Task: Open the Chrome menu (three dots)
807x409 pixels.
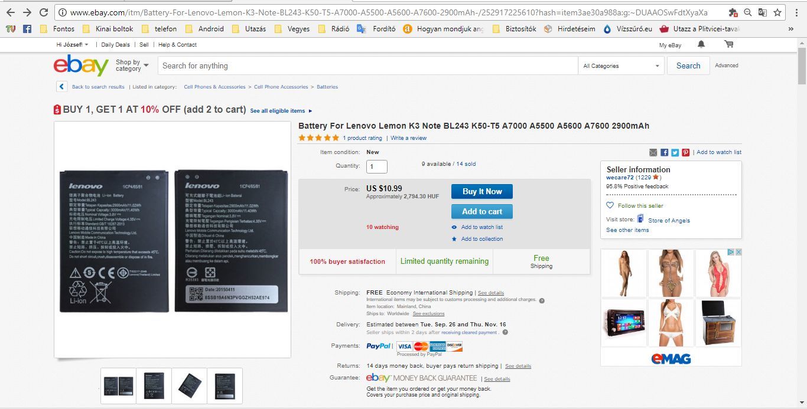Action: pyautogui.click(x=796, y=12)
